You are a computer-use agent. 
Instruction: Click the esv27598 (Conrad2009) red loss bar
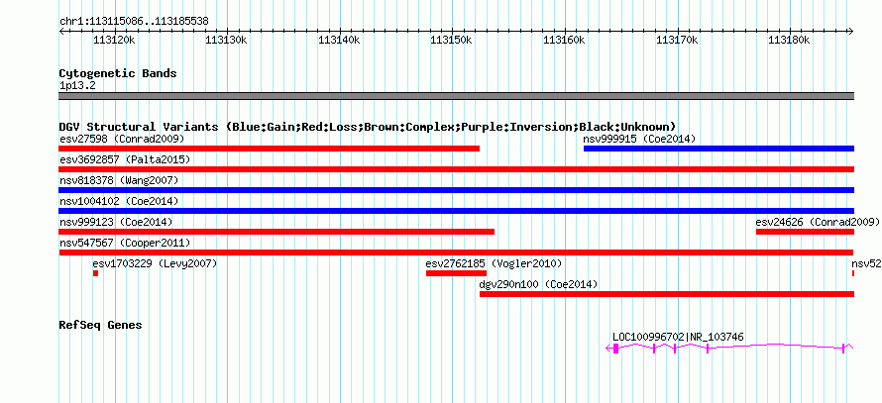269,149
